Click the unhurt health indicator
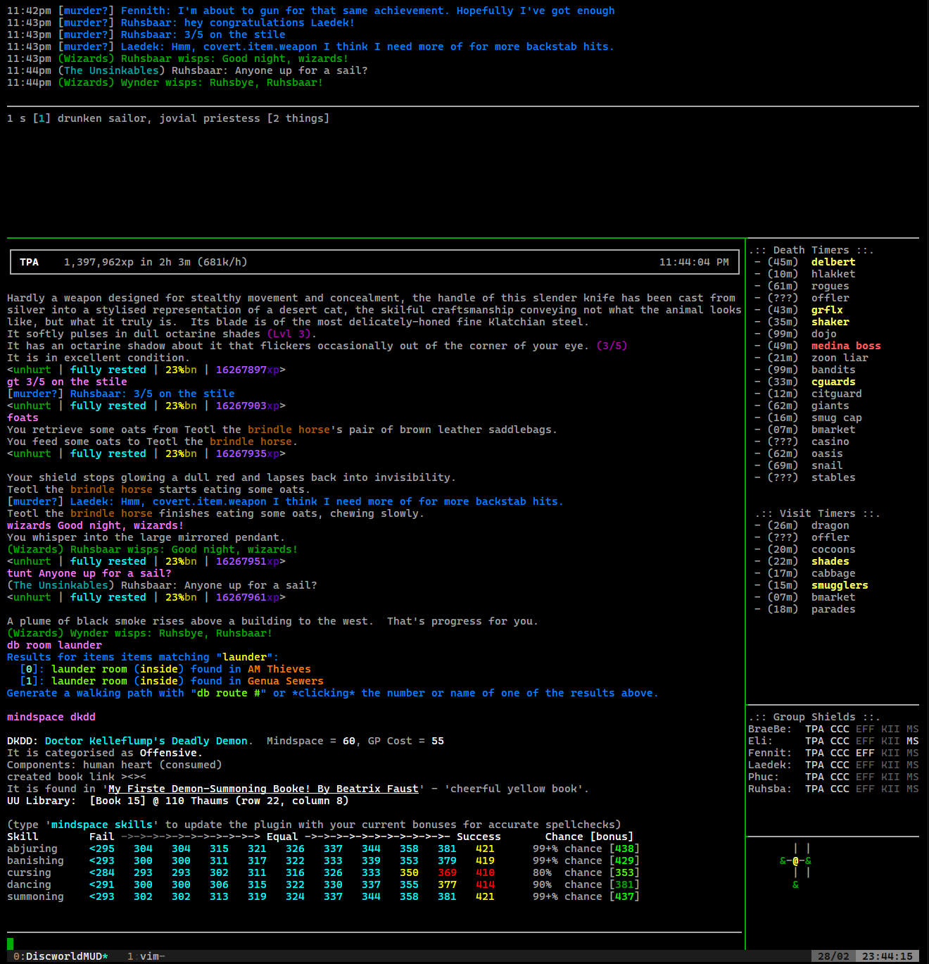929x964 pixels. coord(31,369)
